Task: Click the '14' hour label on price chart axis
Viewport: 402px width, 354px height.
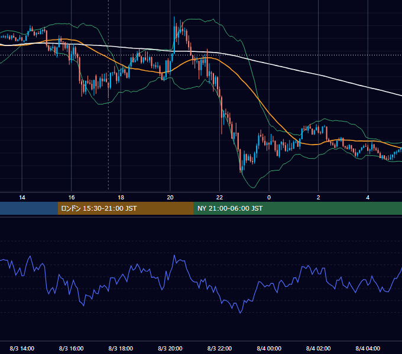Action: pos(22,198)
